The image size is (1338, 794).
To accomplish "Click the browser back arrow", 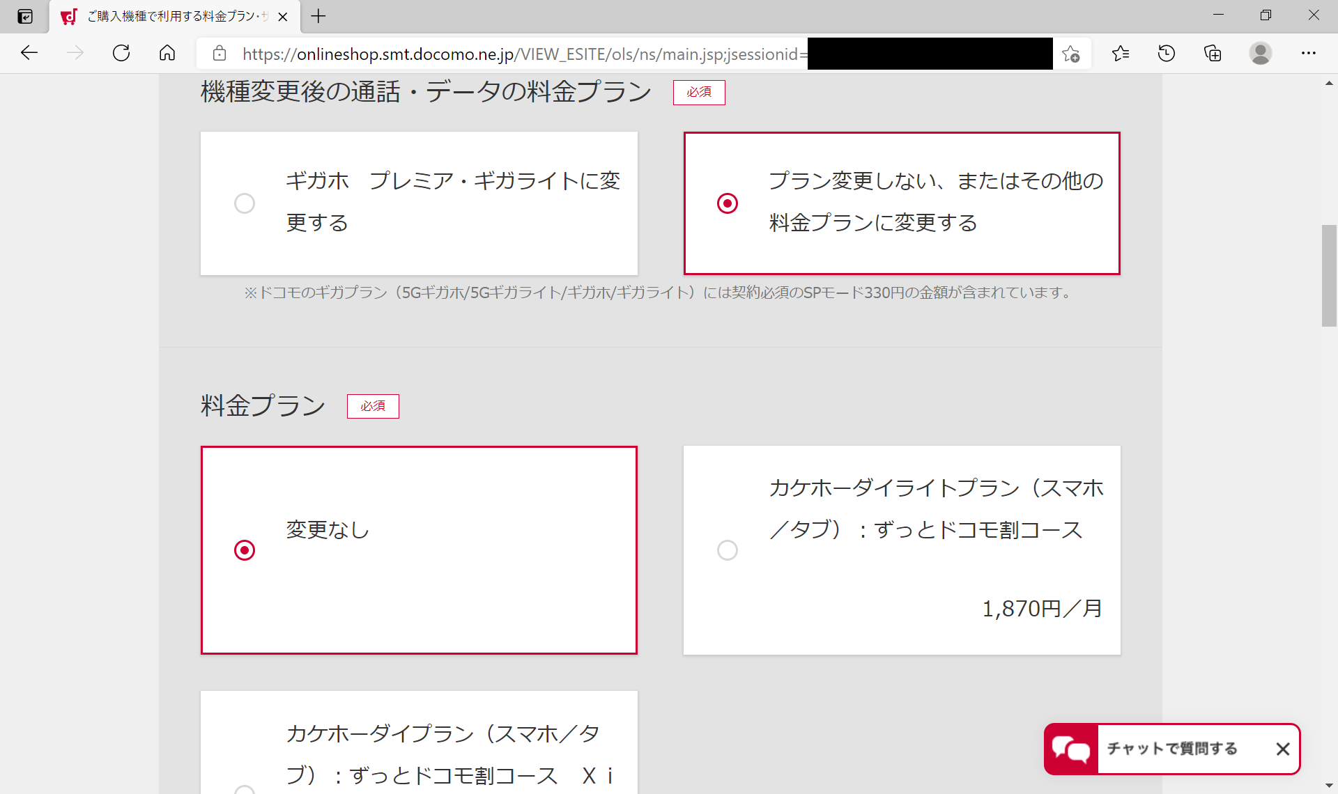I will [29, 53].
